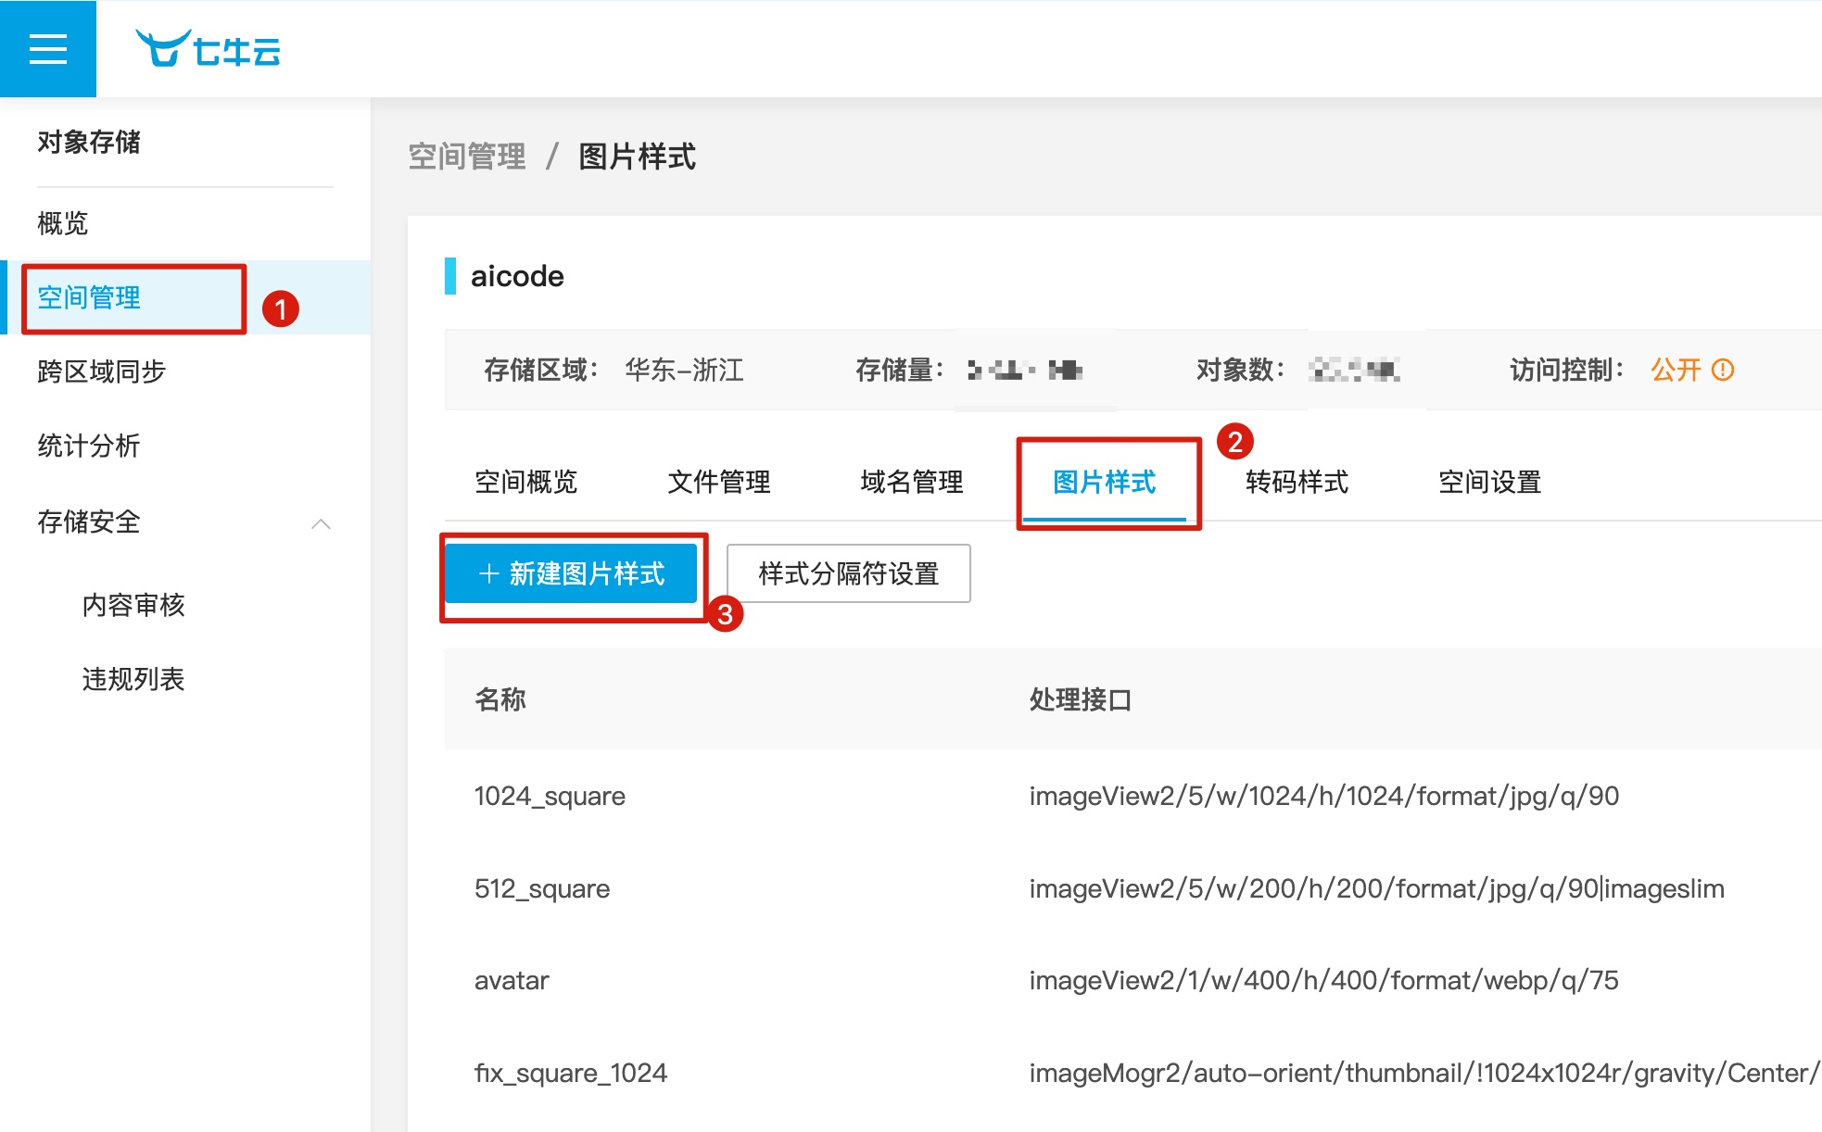Open 违规列表 sidebar sub-item
This screenshot has width=1822, height=1132.
point(133,679)
